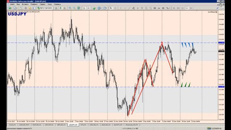Open the Вид menu

coord(18,4)
